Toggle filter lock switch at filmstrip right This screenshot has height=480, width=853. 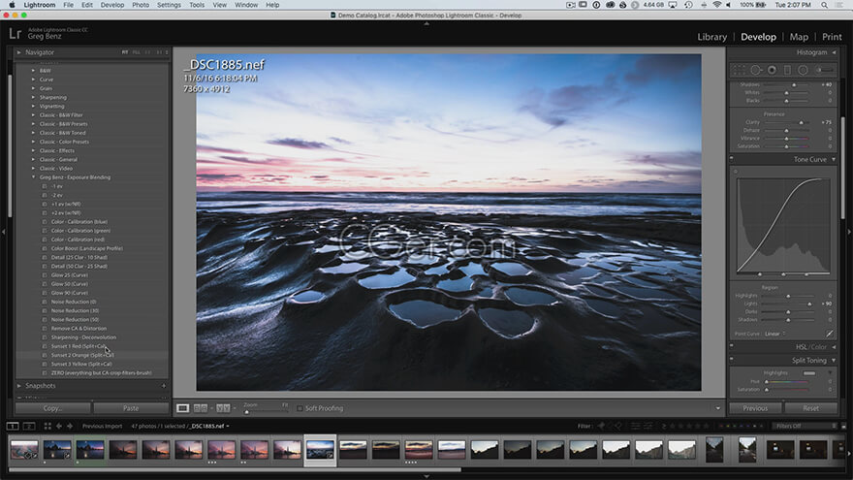(x=843, y=426)
